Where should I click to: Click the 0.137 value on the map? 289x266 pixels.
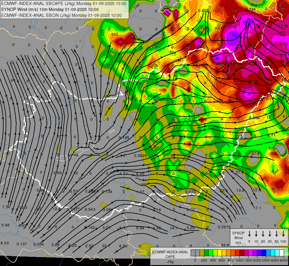tap(22, 244)
